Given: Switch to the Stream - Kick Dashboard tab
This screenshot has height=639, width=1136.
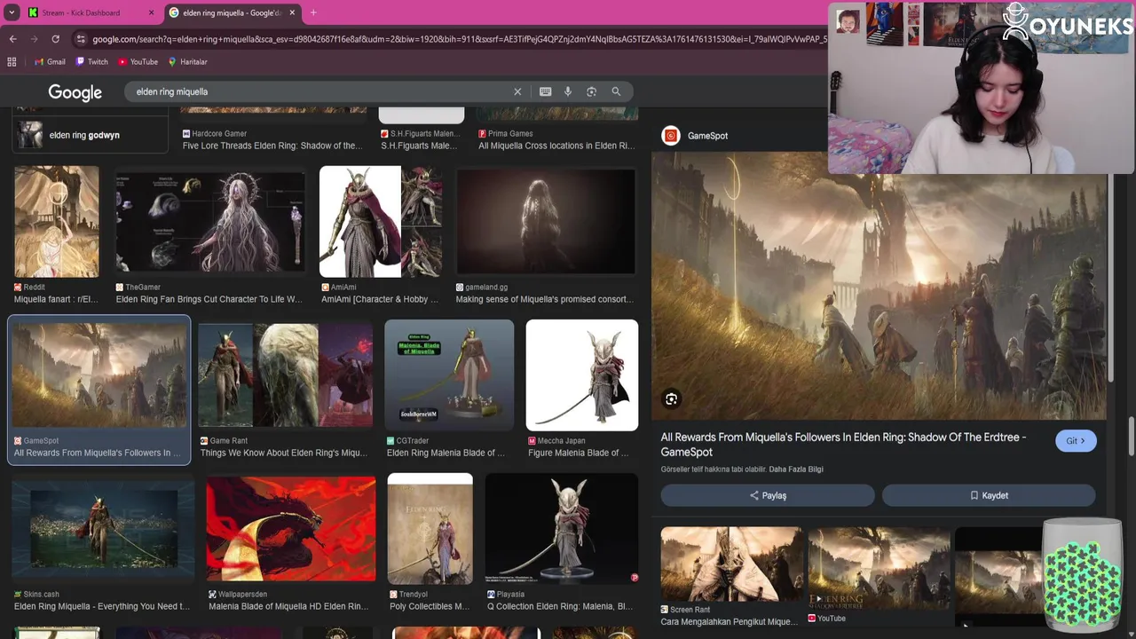Looking at the screenshot, I should (81, 12).
